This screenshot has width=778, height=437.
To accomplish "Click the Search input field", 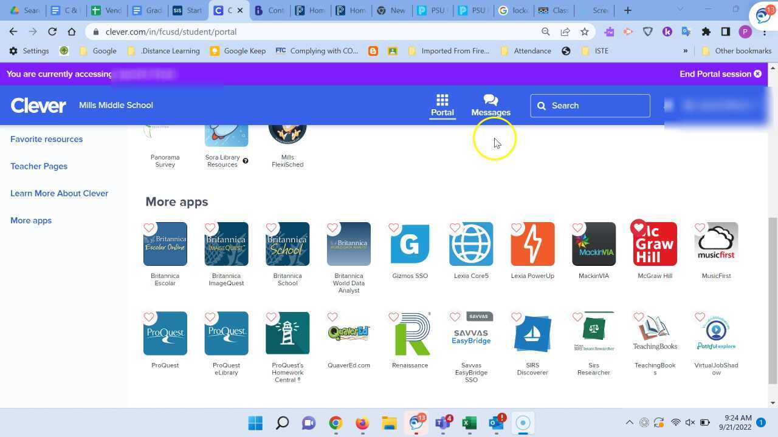I will (x=590, y=105).
